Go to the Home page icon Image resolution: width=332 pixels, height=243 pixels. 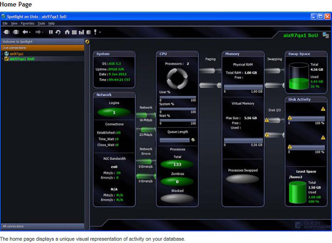[67, 32]
